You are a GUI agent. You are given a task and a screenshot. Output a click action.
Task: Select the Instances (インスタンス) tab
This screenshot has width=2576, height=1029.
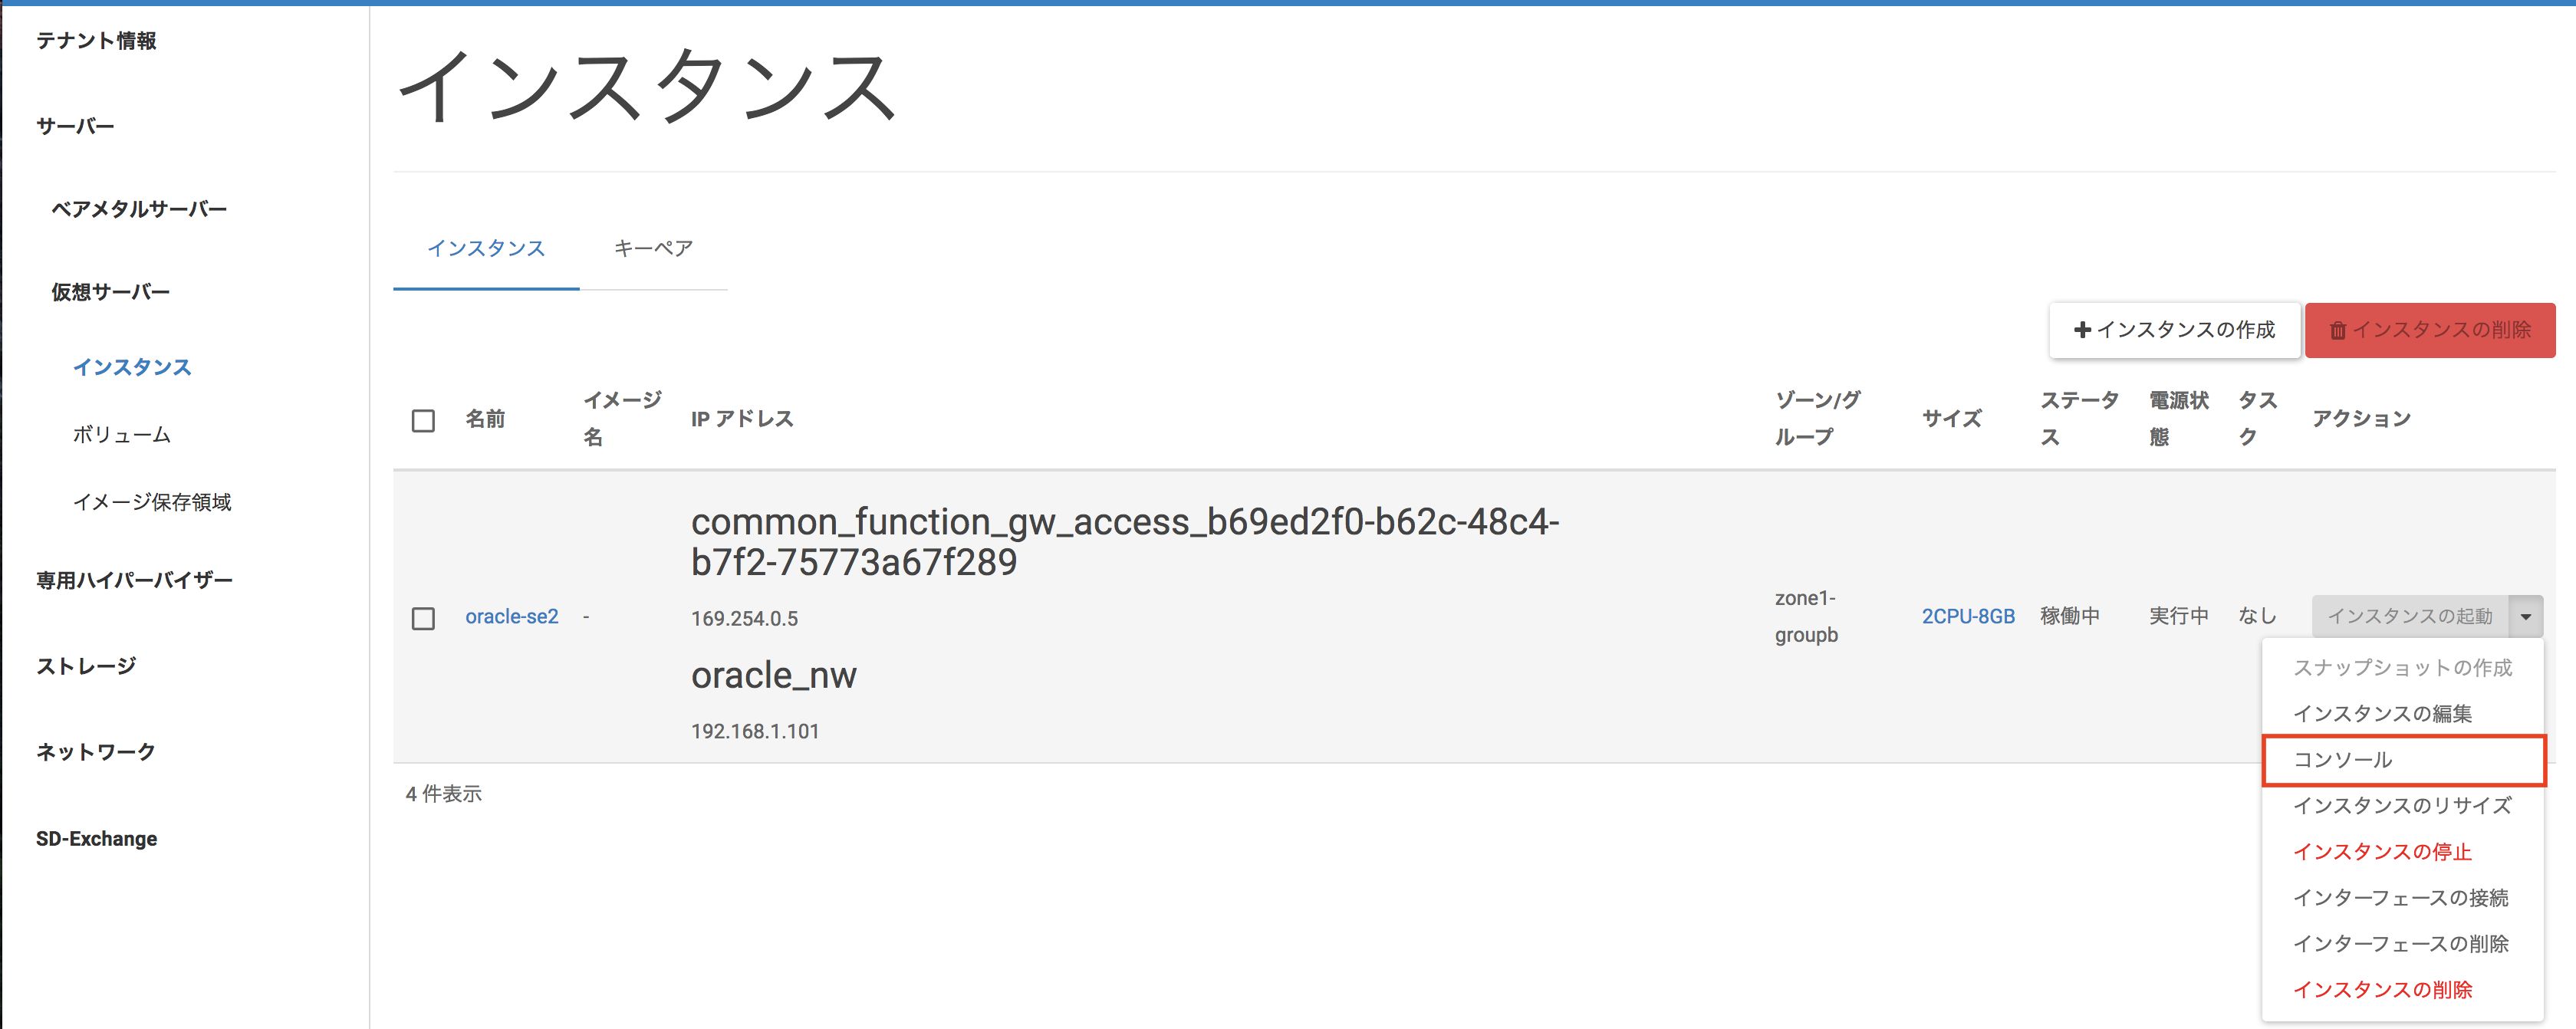pos(486,248)
